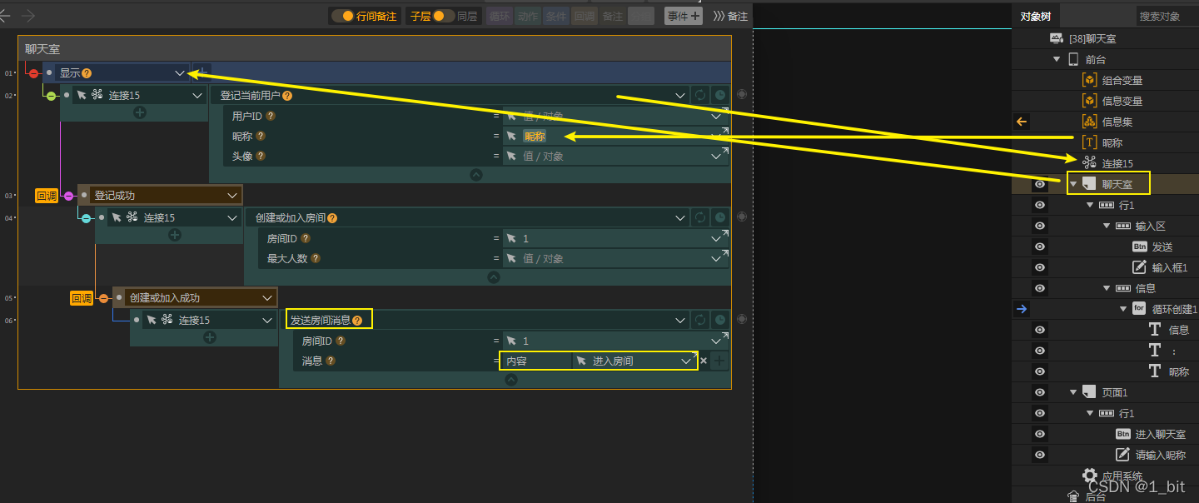This screenshot has height=503, width=1199.
Task: Toggle visibility eye for 聊天室 page
Action: click(1040, 184)
